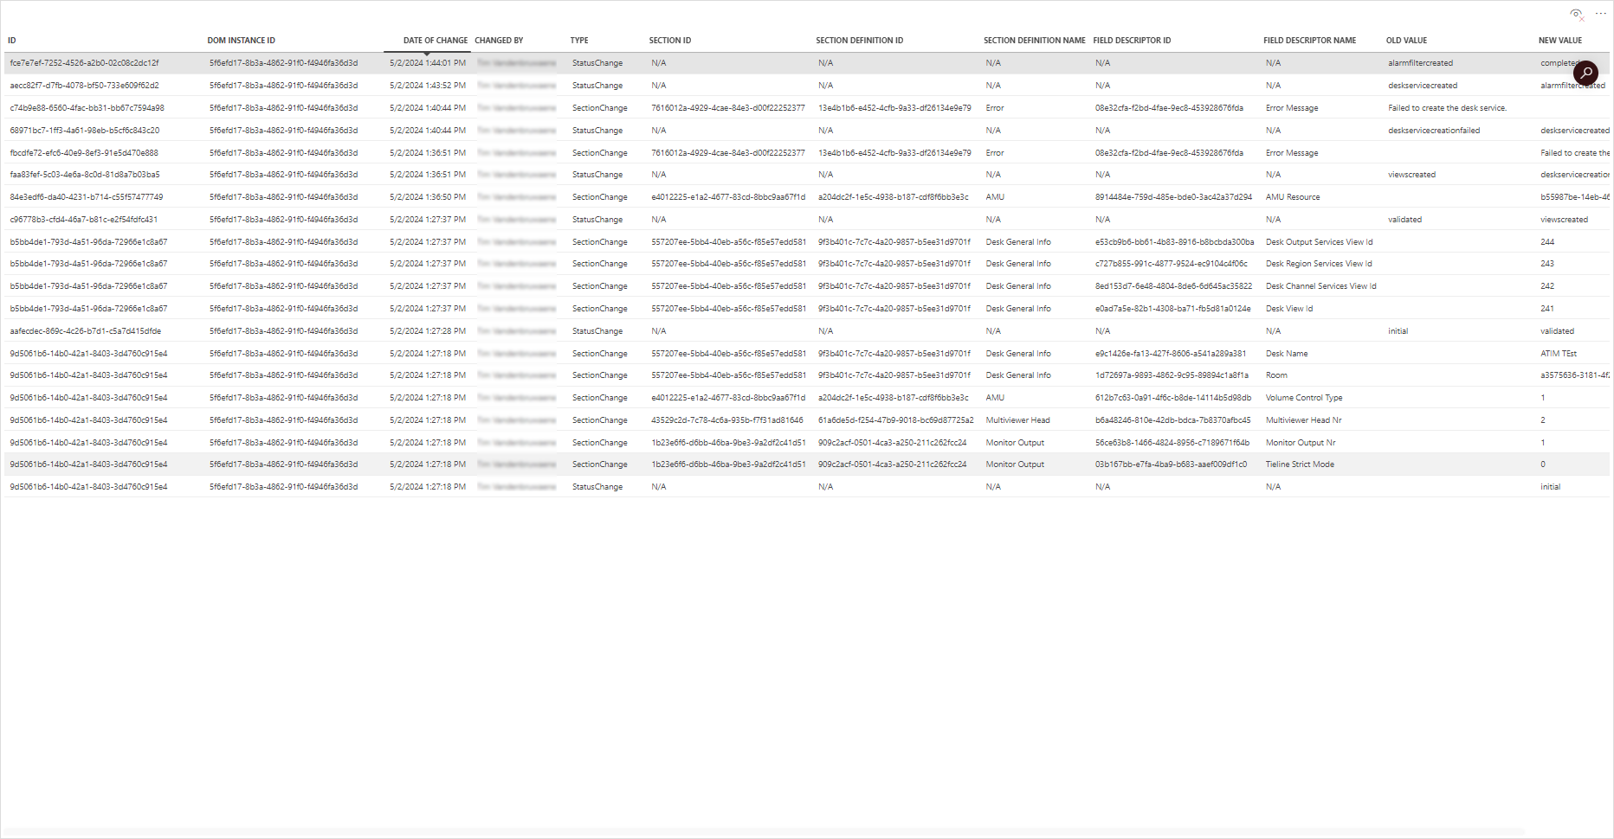The image size is (1614, 839).
Task: Click old value 'deskservicecreationfailed'
Action: click(x=1434, y=131)
